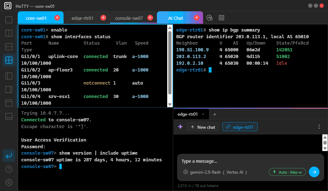This screenshot has height=191, width=328.
Task: Click neighbor 198.51.100.9 in BGP output
Action: (x=192, y=50)
